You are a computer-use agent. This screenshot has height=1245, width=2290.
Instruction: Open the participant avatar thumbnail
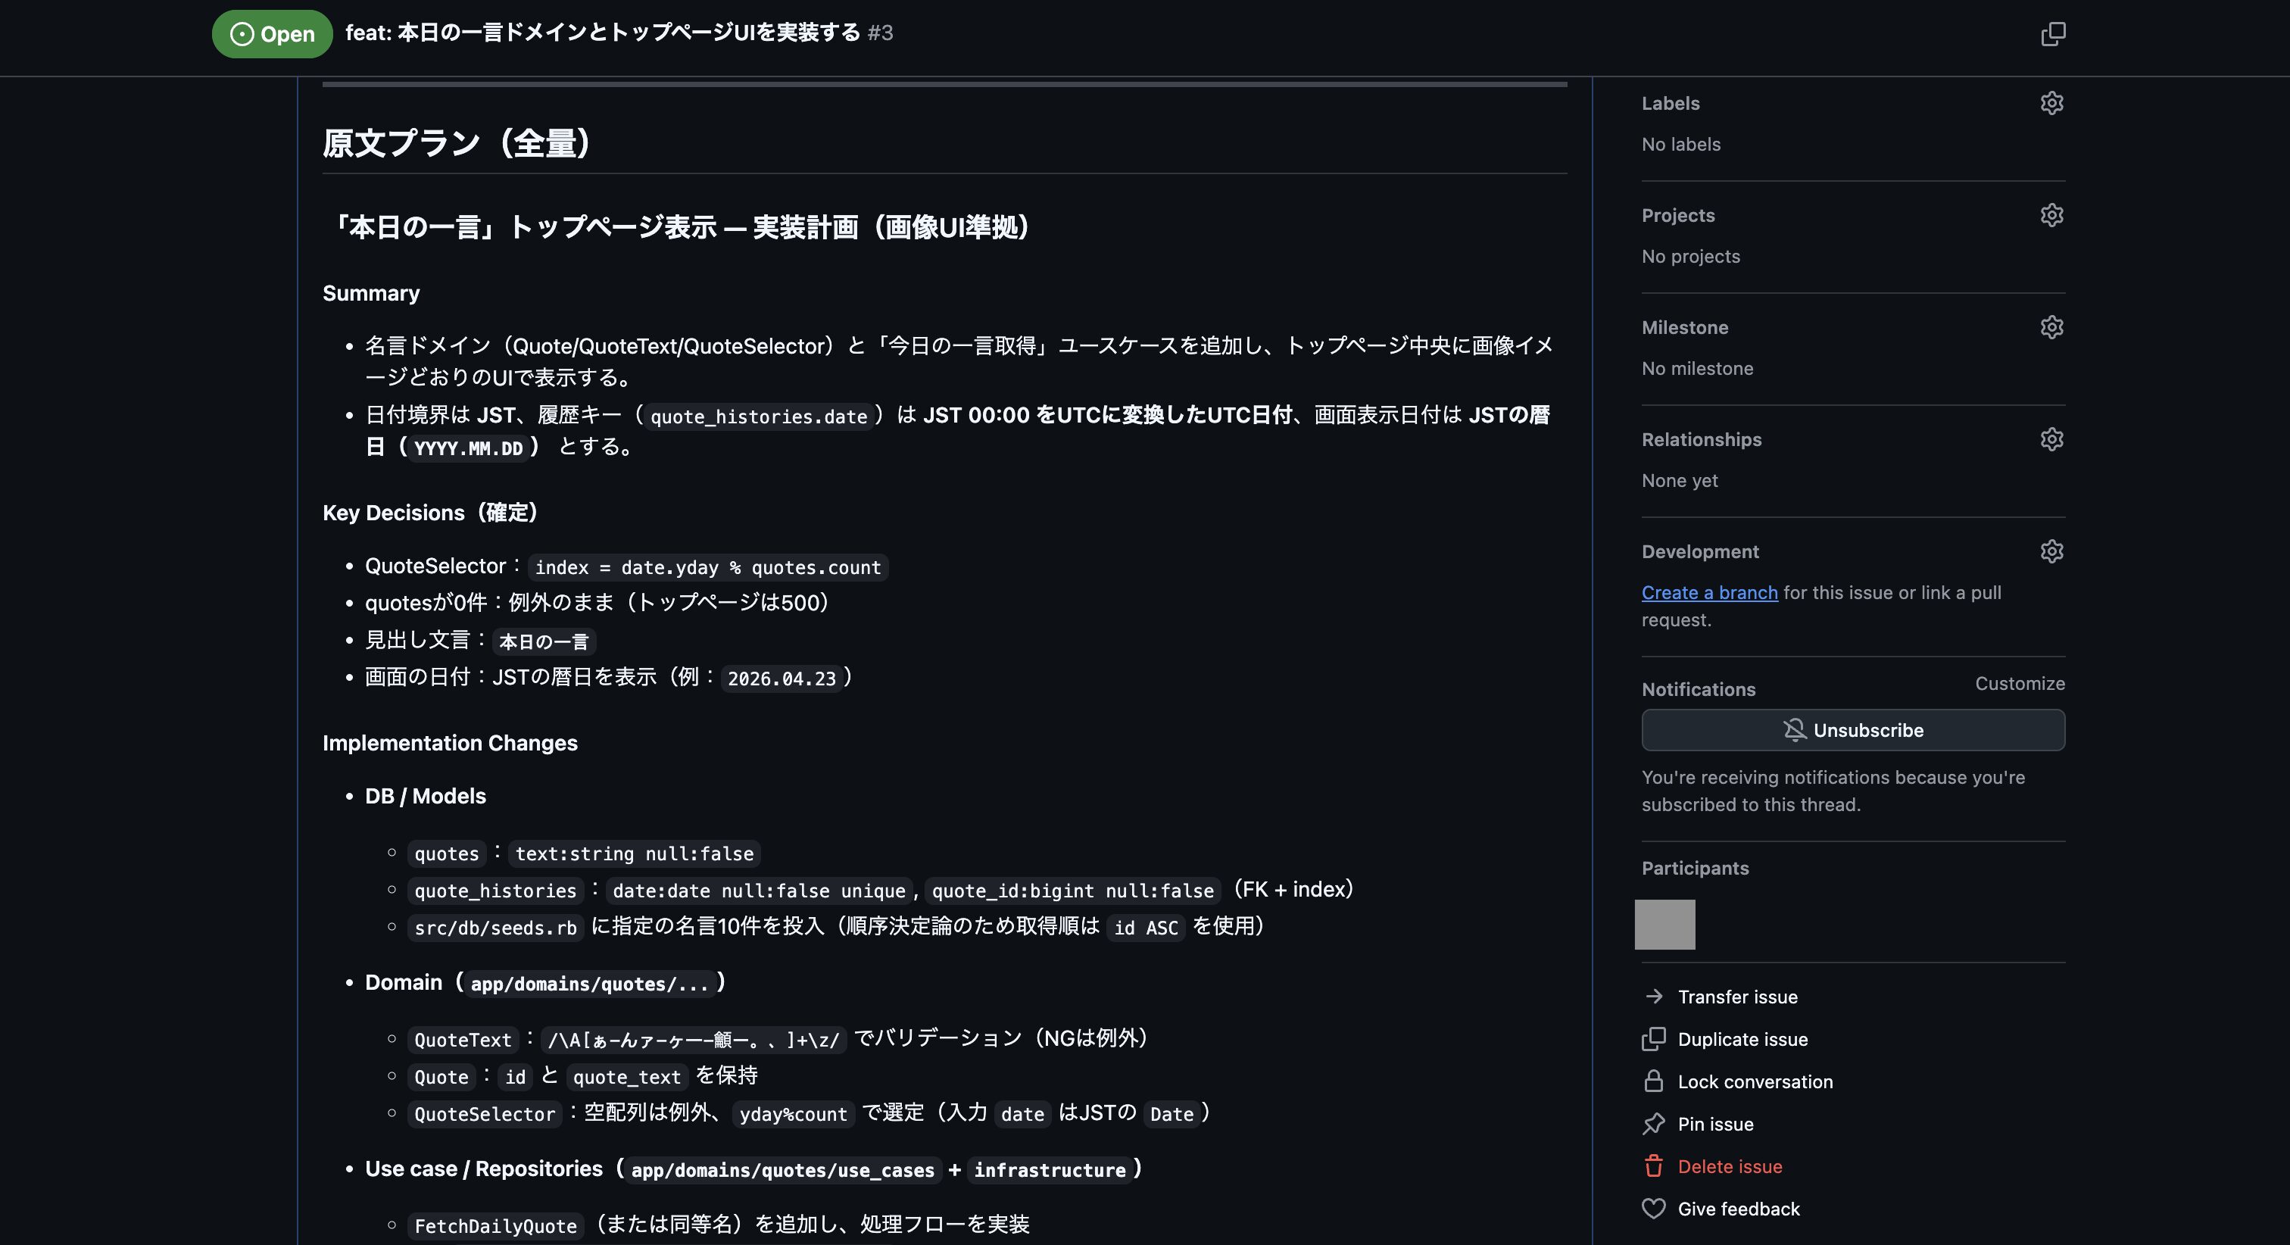tap(1664, 924)
